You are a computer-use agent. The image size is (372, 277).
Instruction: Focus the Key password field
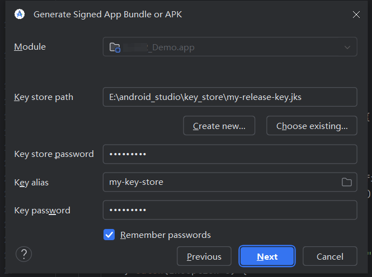230,210
